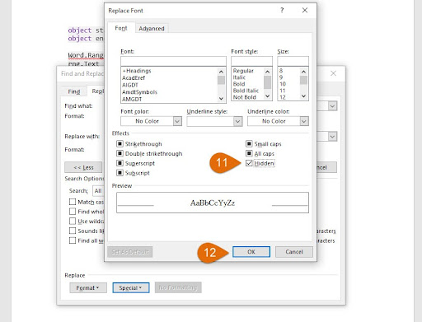Open the Replace with dropdown arrow
The width and height of the screenshot is (422, 322).
(x=332, y=136)
